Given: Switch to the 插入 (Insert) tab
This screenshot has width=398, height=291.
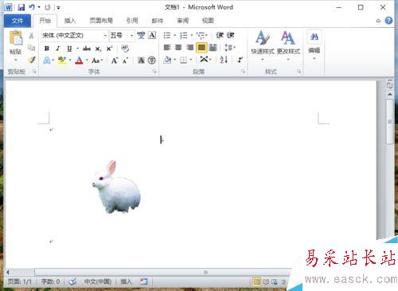Looking at the screenshot, I should click(x=70, y=21).
